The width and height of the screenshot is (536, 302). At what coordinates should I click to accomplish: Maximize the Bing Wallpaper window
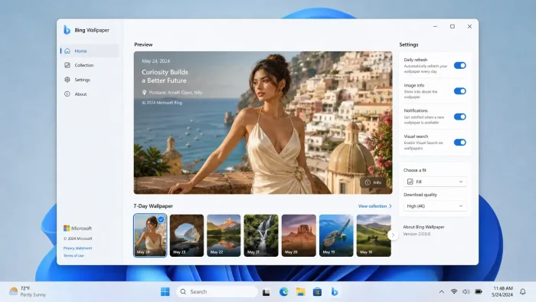coord(453,26)
